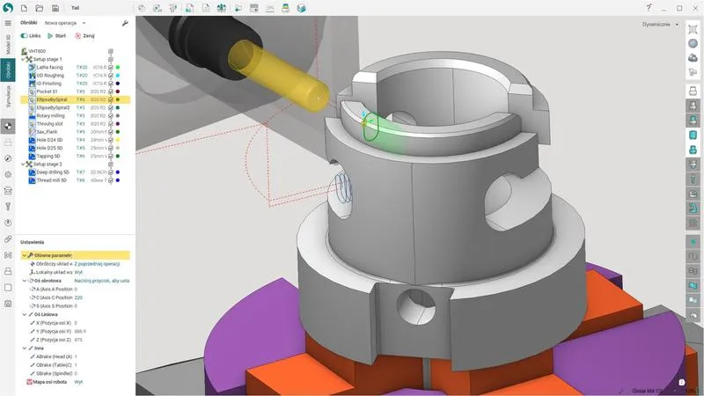Select the EllipseBySpiral operation row
This screenshot has height=396, width=704.
[76, 99]
